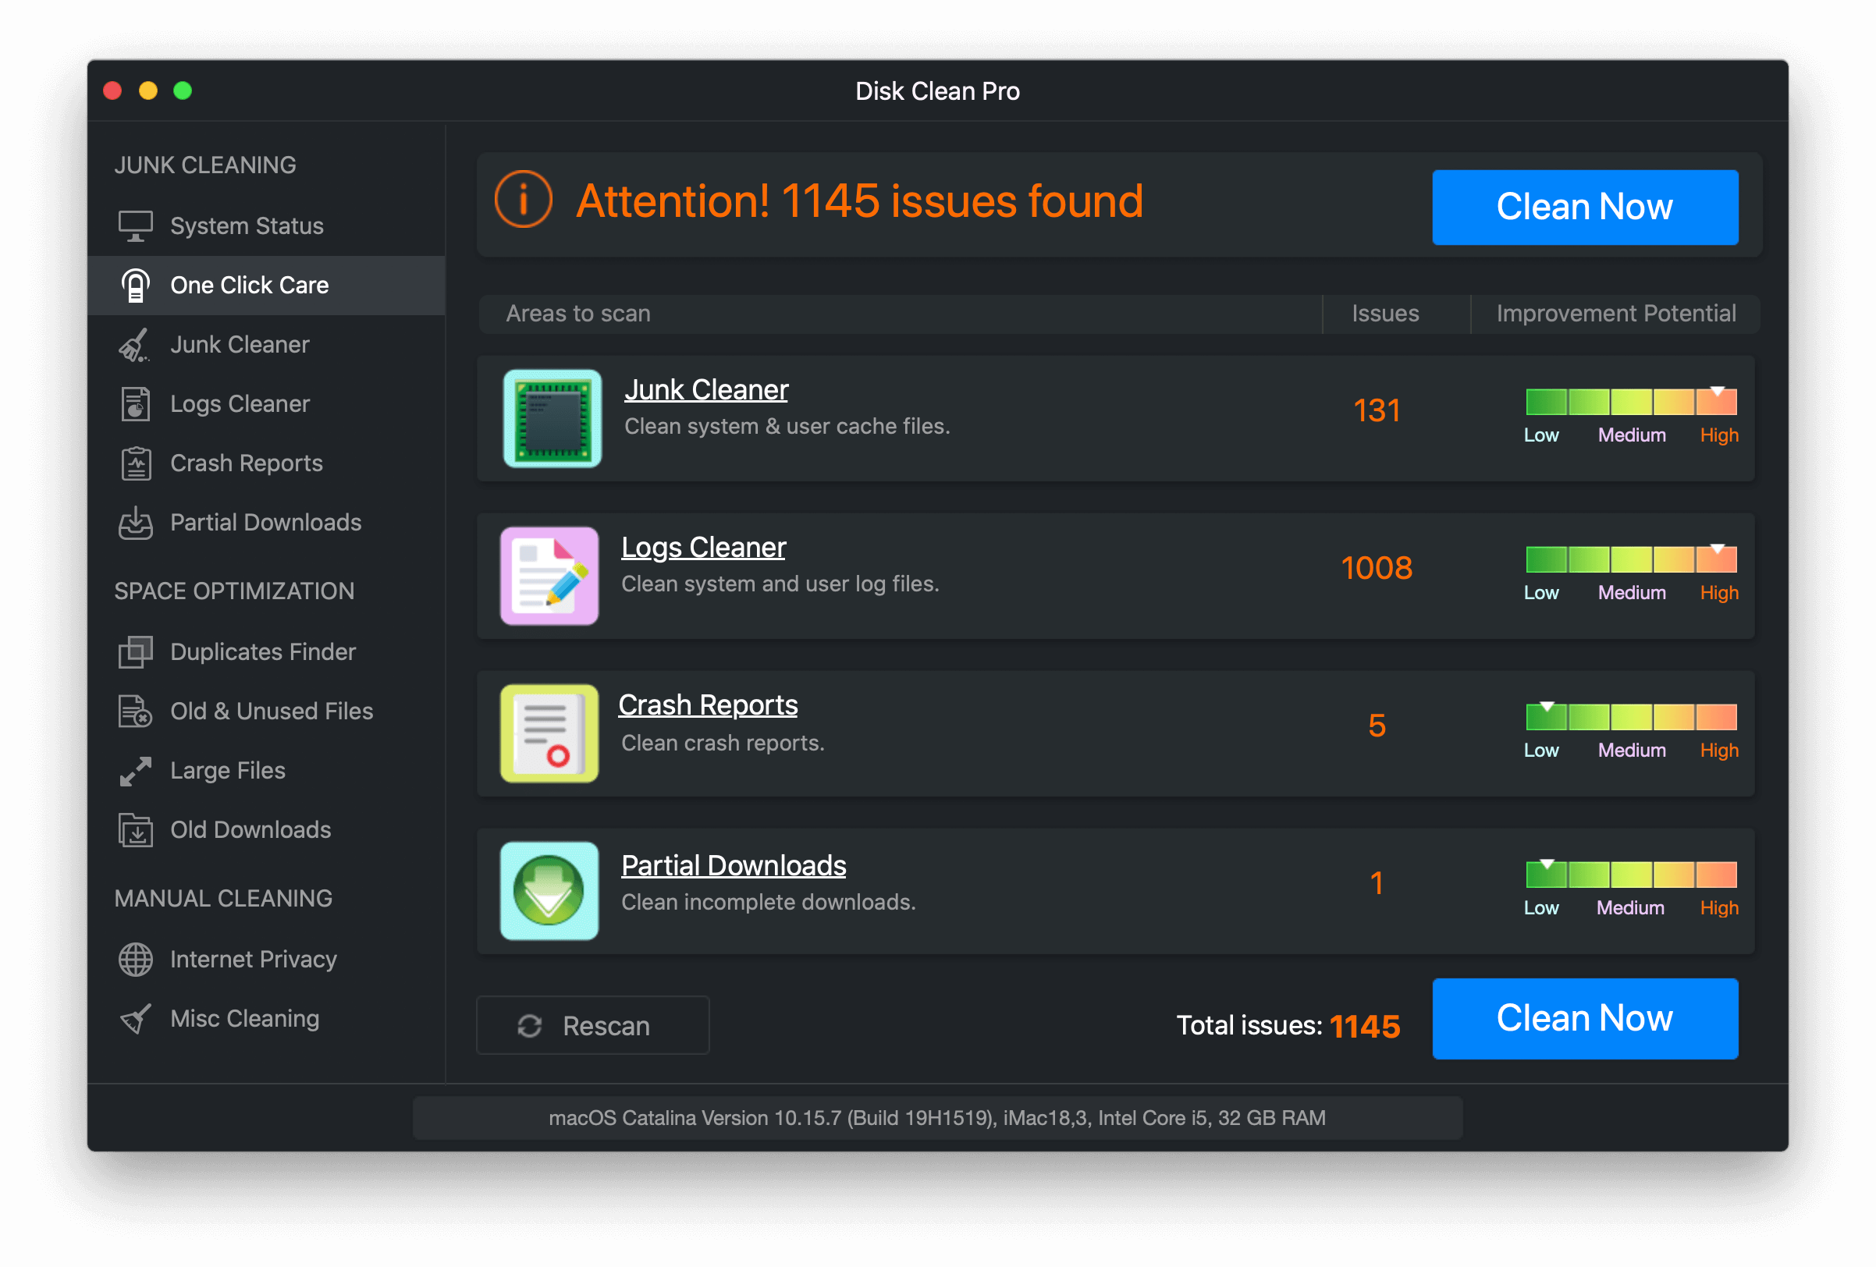Image resolution: width=1876 pixels, height=1267 pixels.
Task: Open System Status in the sidebar
Action: coord(266,226)
